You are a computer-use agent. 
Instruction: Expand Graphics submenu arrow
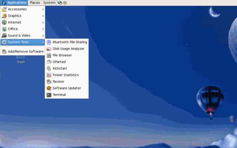pos(43,16)
